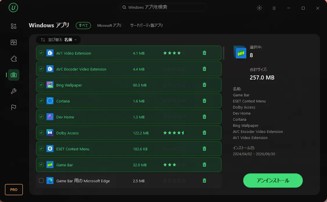The height and width of the screenshot is (202, 327).
Task: Click the ESET Context Menu app icon
Action: [50, 149]
